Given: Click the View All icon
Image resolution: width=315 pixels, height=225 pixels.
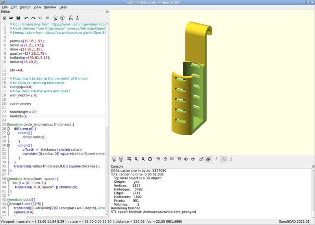Looking at the screenshot, I should [129, 159].
